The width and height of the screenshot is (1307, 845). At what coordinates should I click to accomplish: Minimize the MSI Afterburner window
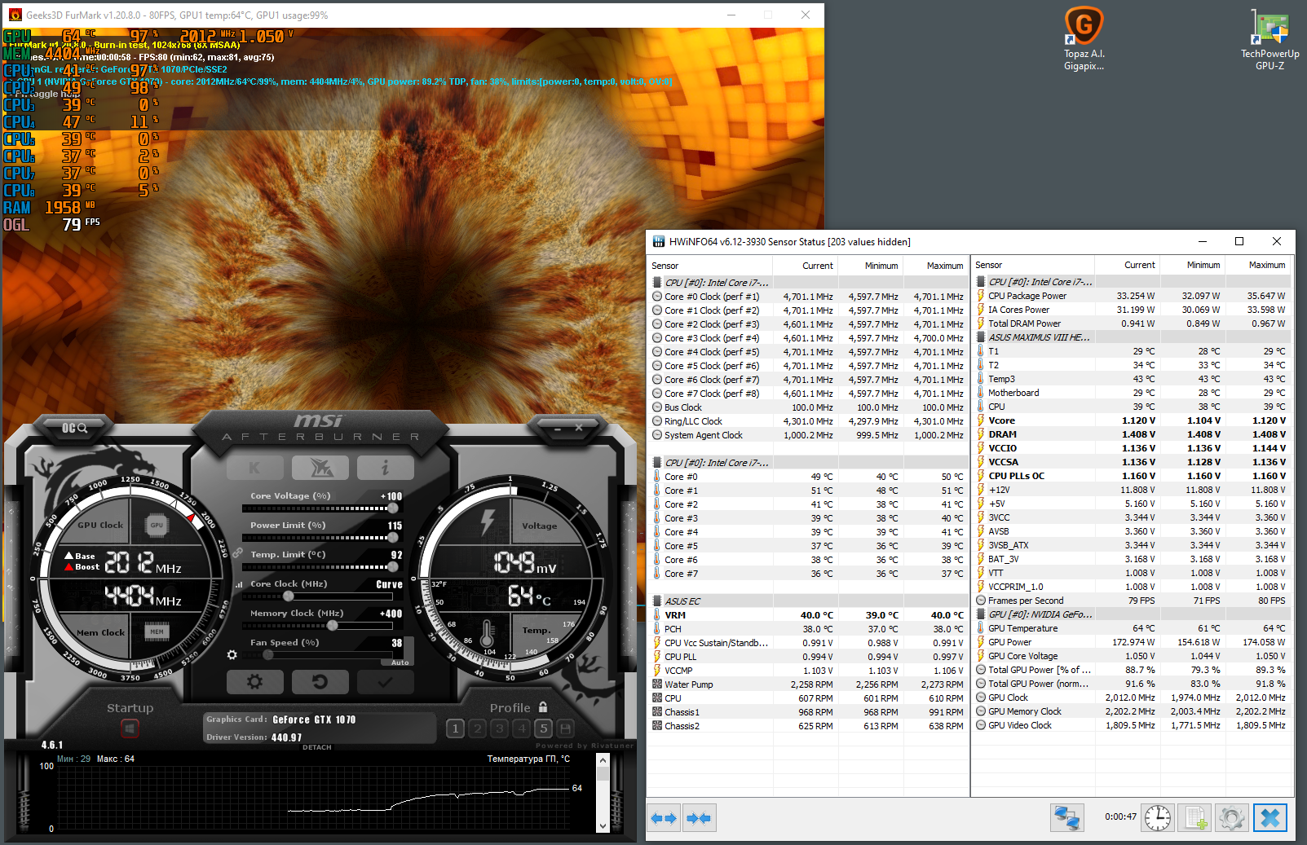[558, 428]
